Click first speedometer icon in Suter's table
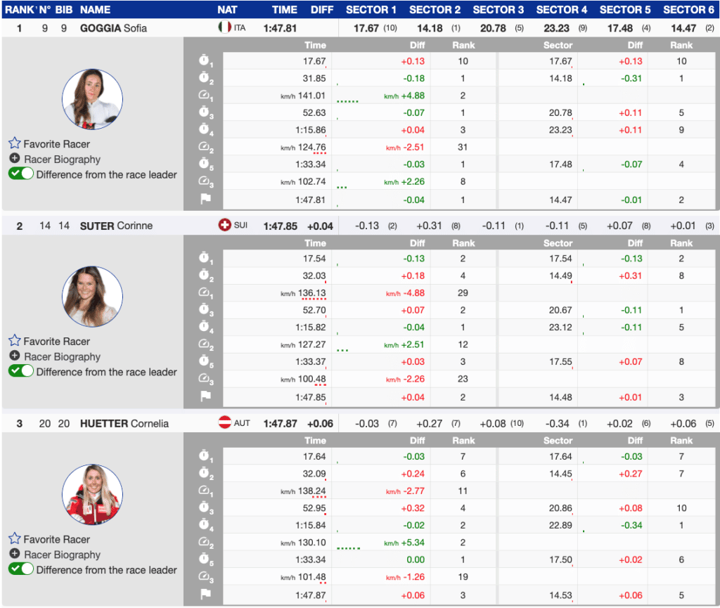720x608 pixels. (x=205, y=293)
